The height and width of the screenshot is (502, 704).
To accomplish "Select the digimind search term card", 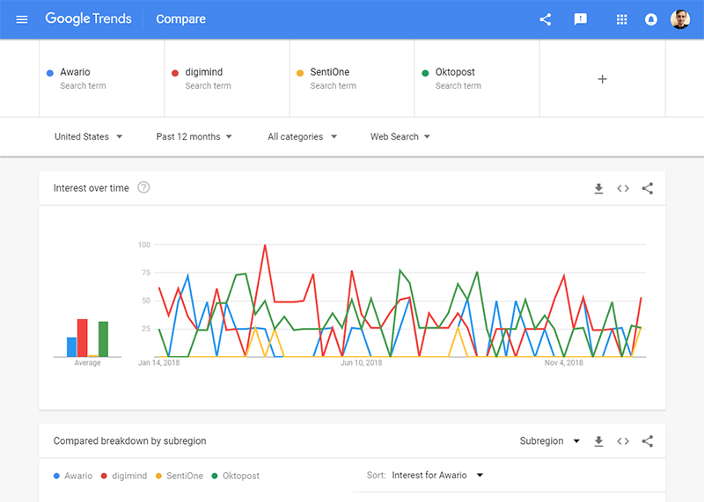I will [227, 78].
